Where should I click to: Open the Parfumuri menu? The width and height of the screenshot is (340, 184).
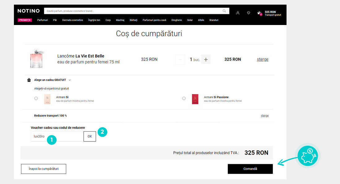(43, 20)
